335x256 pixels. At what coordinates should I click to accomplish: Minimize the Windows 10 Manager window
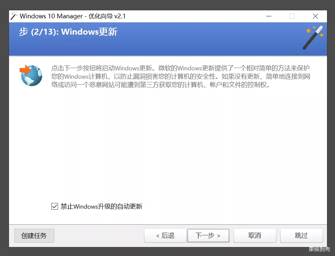[269, 16]
